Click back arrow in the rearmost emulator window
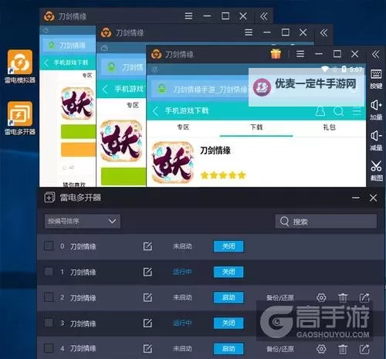Screen dimensions: 386x359 (x=46, y=63)
